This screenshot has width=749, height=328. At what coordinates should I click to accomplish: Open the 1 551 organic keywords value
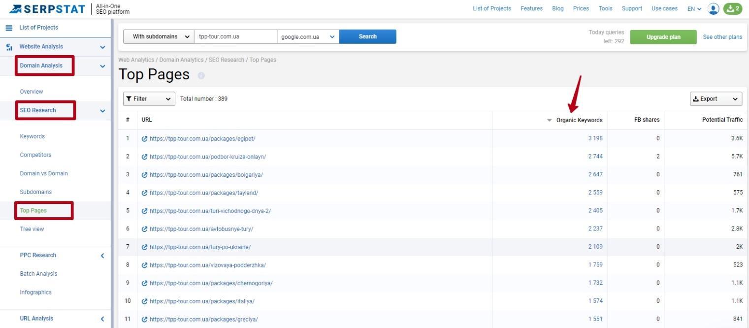pos(595,319)
